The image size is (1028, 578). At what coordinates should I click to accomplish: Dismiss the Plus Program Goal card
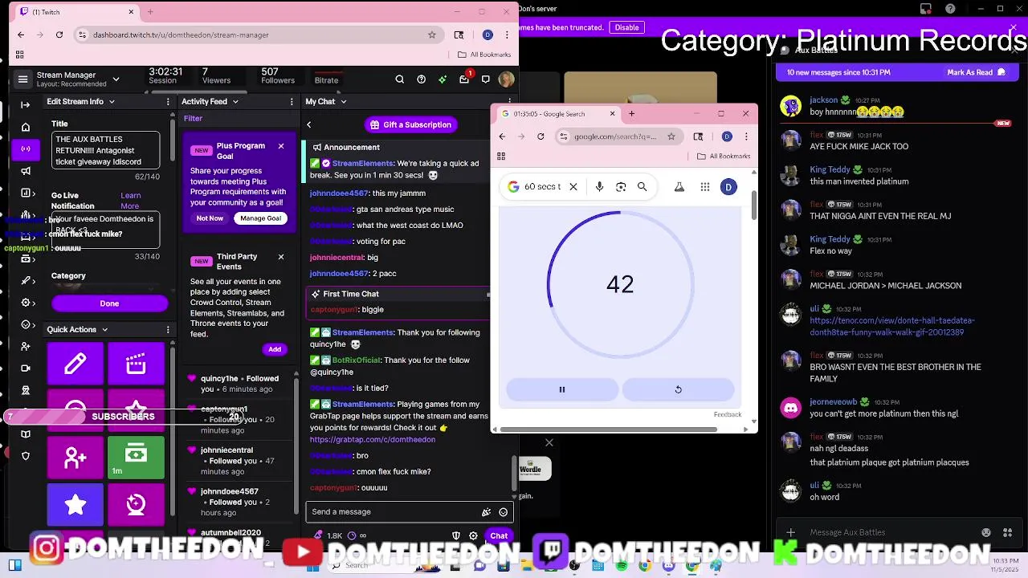[x=281, y=146]
